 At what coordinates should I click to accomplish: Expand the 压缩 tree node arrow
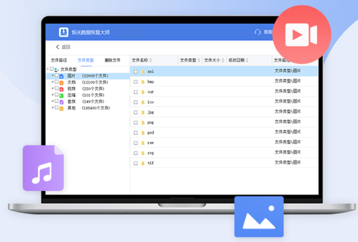tap(53, 95)
